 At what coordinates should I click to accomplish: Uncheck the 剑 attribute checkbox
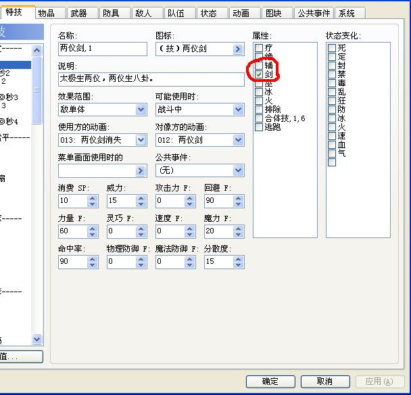tap(259, 74)
